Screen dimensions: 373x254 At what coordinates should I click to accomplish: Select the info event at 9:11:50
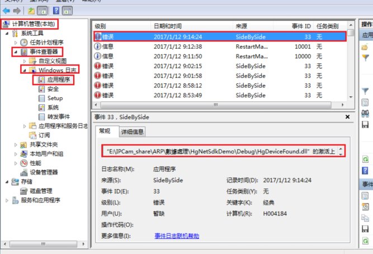220,56
